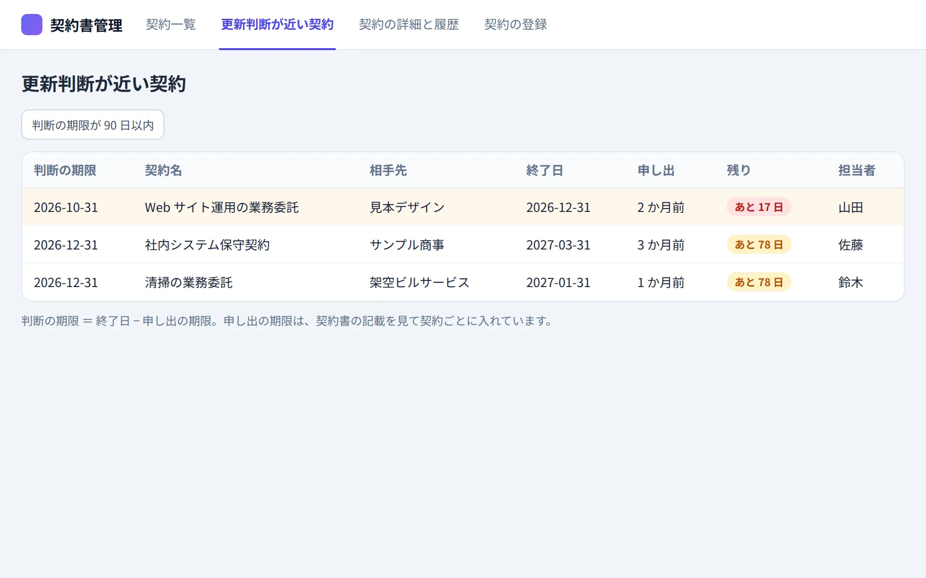Click the 3 か月前 notice cell
Viewport: 926px width, 578px height.
pos(661,245)
